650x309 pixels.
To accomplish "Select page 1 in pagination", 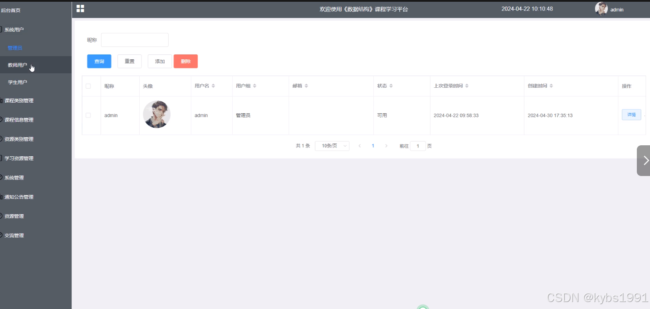I will [x=373, y=146].
